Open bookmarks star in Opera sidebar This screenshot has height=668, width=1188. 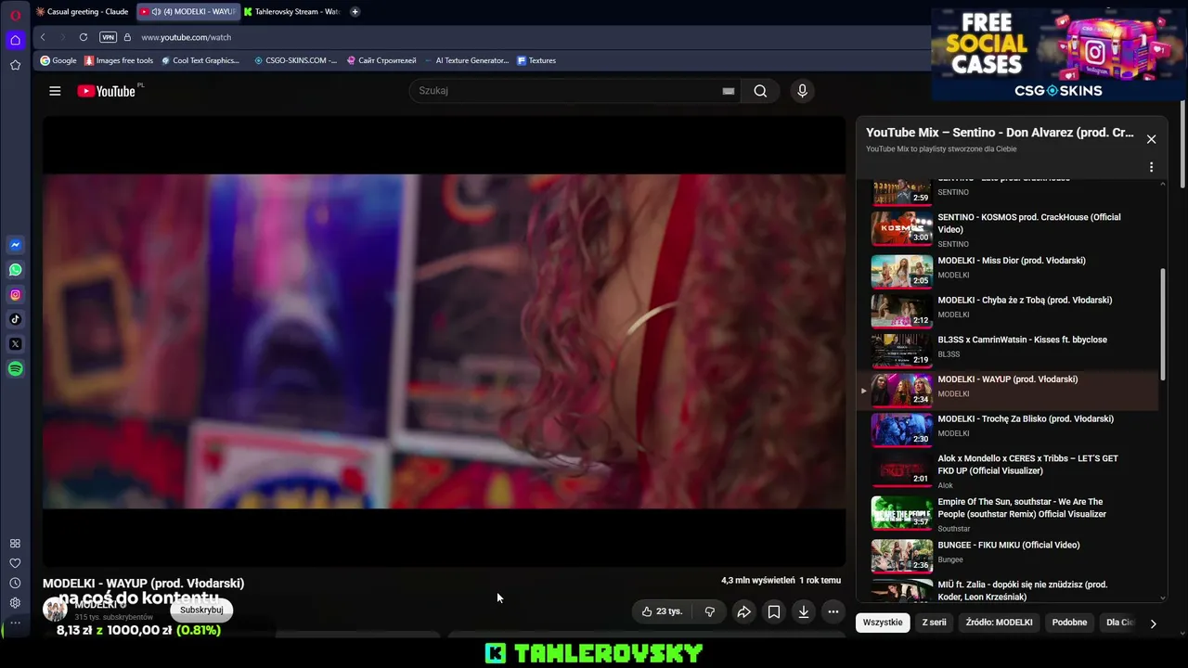click(15, 65)
